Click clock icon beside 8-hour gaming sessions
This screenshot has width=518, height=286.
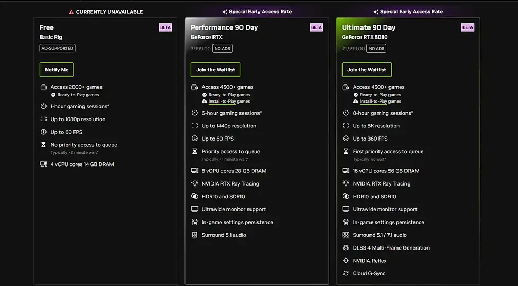(x=346, y=113)
